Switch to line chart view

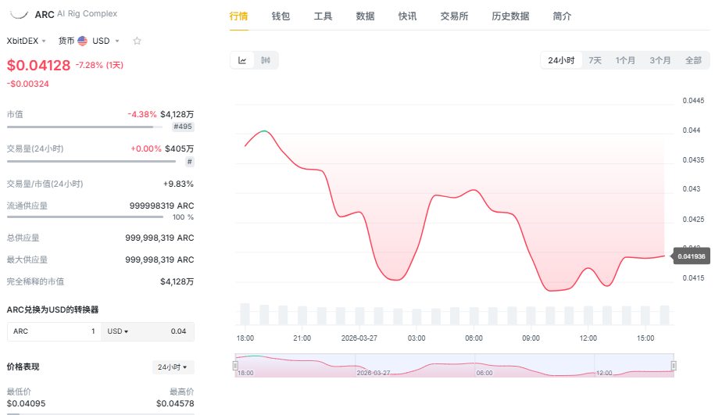click(x=242, y=60)
